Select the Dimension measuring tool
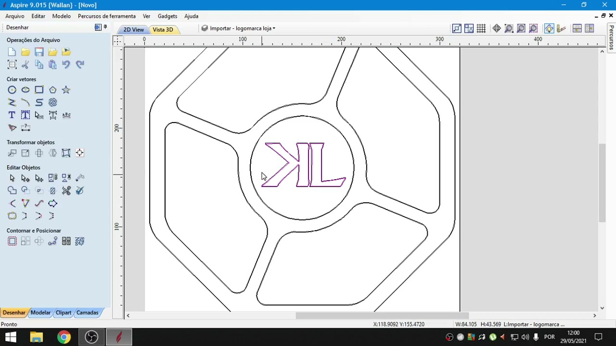Viewport: 616px width, 346px height. [26, 127]
